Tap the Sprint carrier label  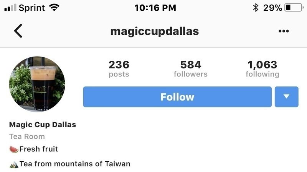(x=32, y=8)
